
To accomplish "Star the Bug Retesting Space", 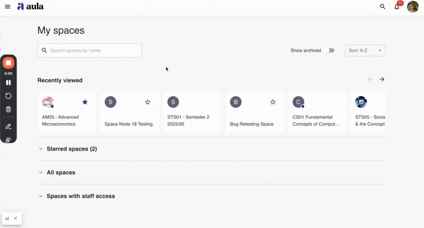I will [273, 102].
